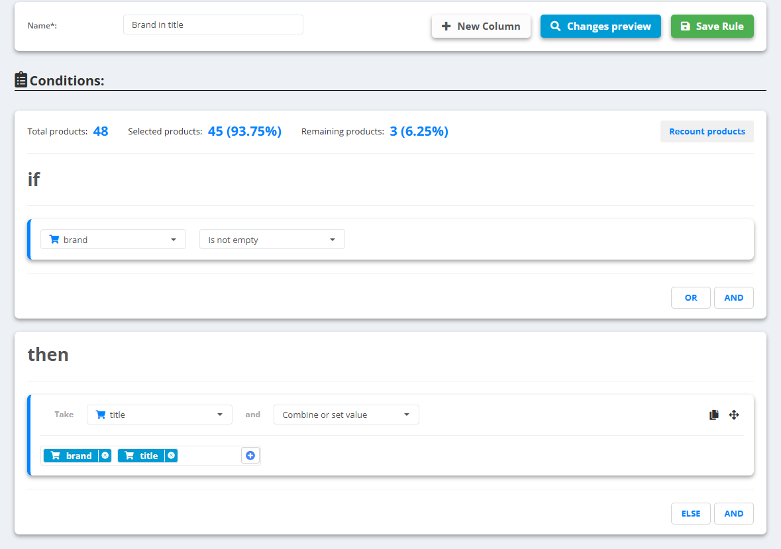The width and height of the screenshot is (781, 549).
Task: Click the total products count 48
Action: point(101,131)
